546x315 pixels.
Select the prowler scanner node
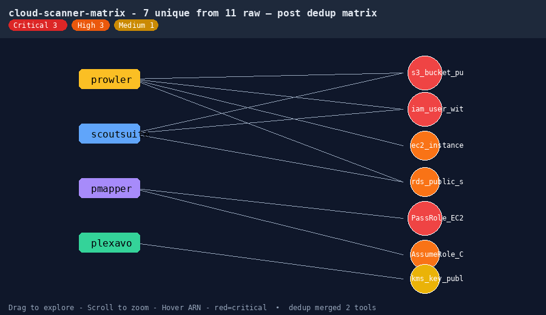click(110, 79)
